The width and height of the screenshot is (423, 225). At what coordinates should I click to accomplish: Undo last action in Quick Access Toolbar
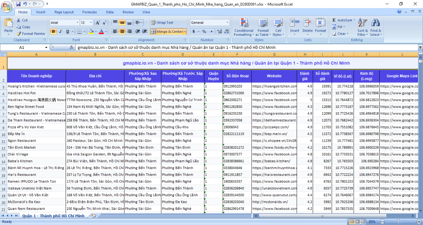click(25, 4)
